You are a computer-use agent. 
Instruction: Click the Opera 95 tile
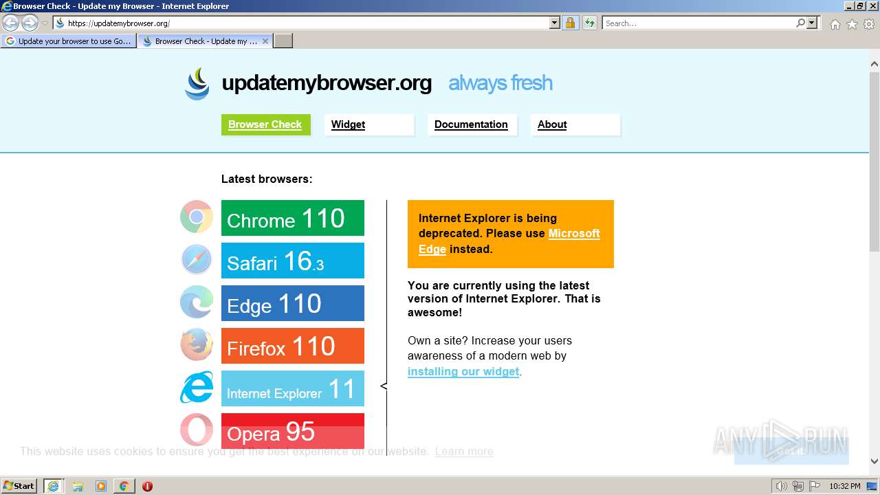[x=293, y=431]
